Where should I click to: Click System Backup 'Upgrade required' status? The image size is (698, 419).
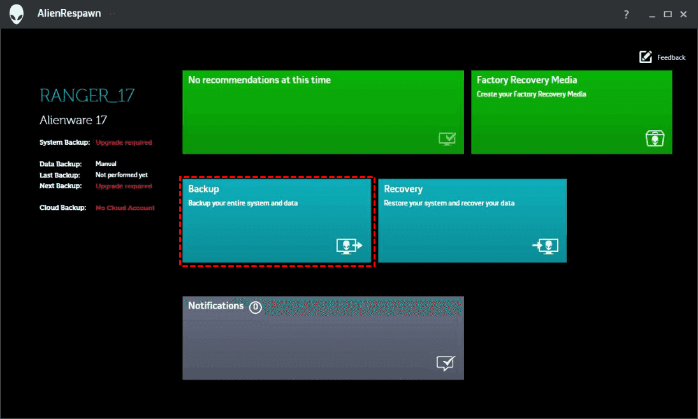pyautogui.click(x=124, y=142)
